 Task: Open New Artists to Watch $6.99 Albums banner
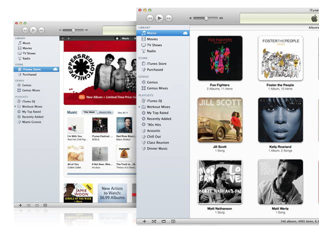pos(112,193)
